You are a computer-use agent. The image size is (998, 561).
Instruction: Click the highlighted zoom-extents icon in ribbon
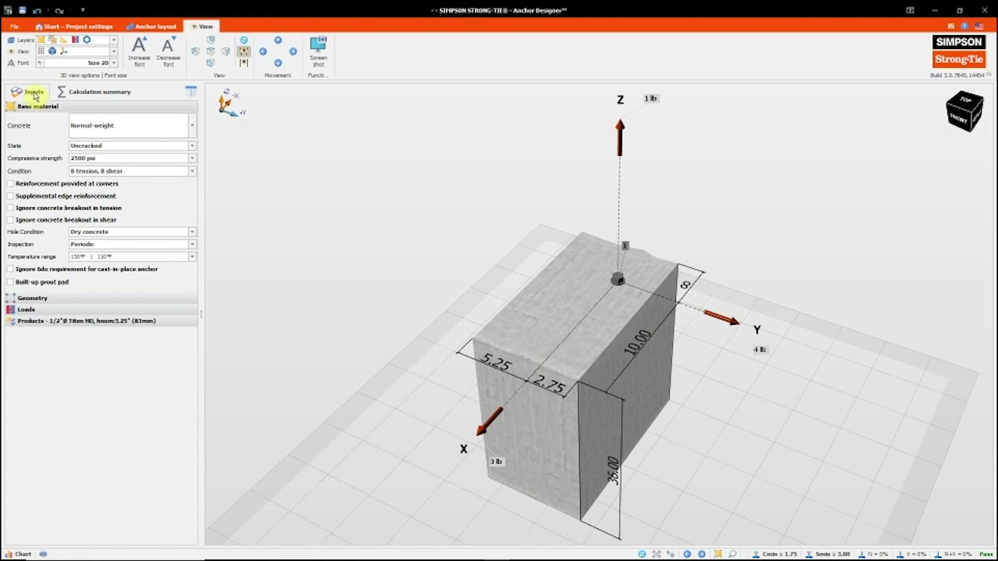click(244, 52)
